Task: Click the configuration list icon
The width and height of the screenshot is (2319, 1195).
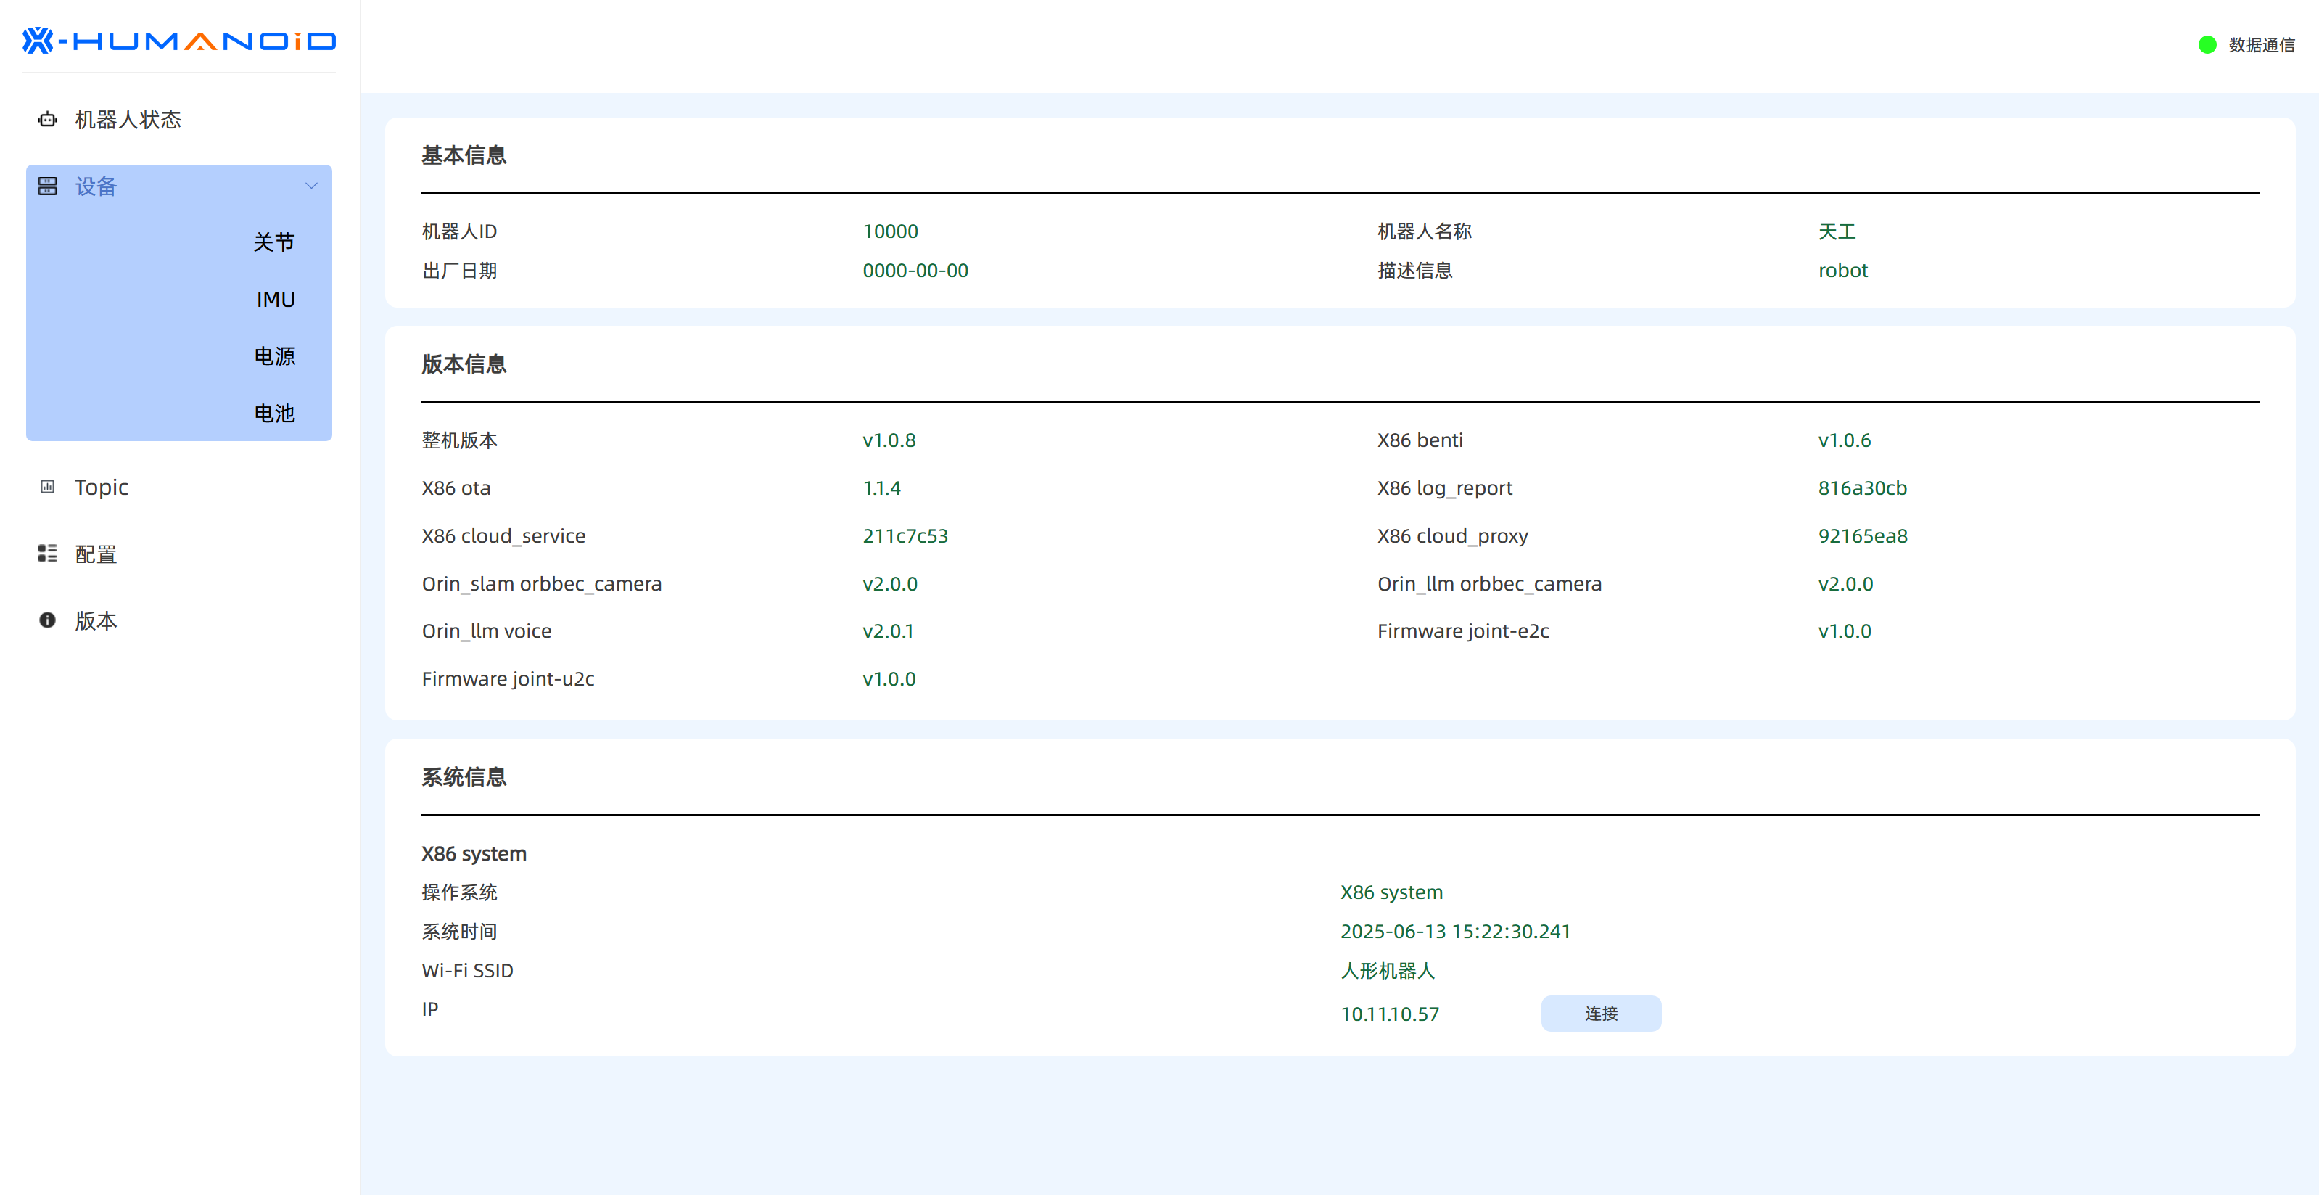Action: point(47,554)
